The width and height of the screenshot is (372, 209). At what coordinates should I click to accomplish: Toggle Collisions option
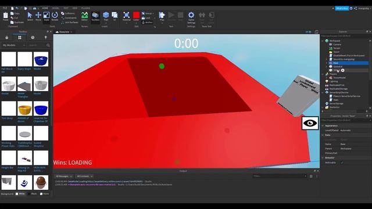(68, 13)
